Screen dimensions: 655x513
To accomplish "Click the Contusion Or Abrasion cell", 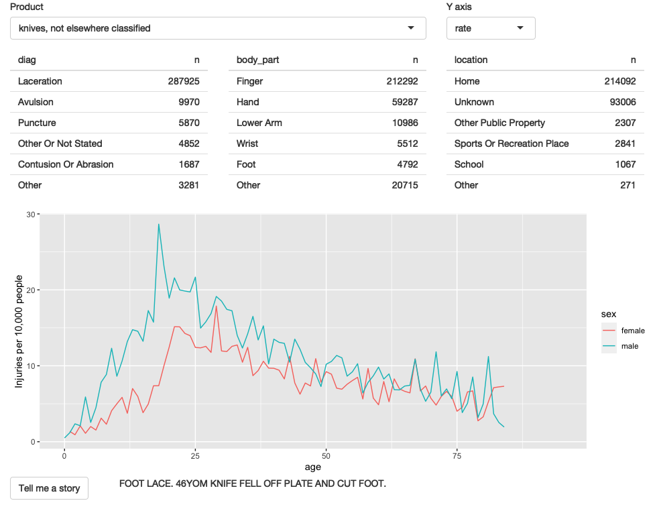I will tap(66, 164).
